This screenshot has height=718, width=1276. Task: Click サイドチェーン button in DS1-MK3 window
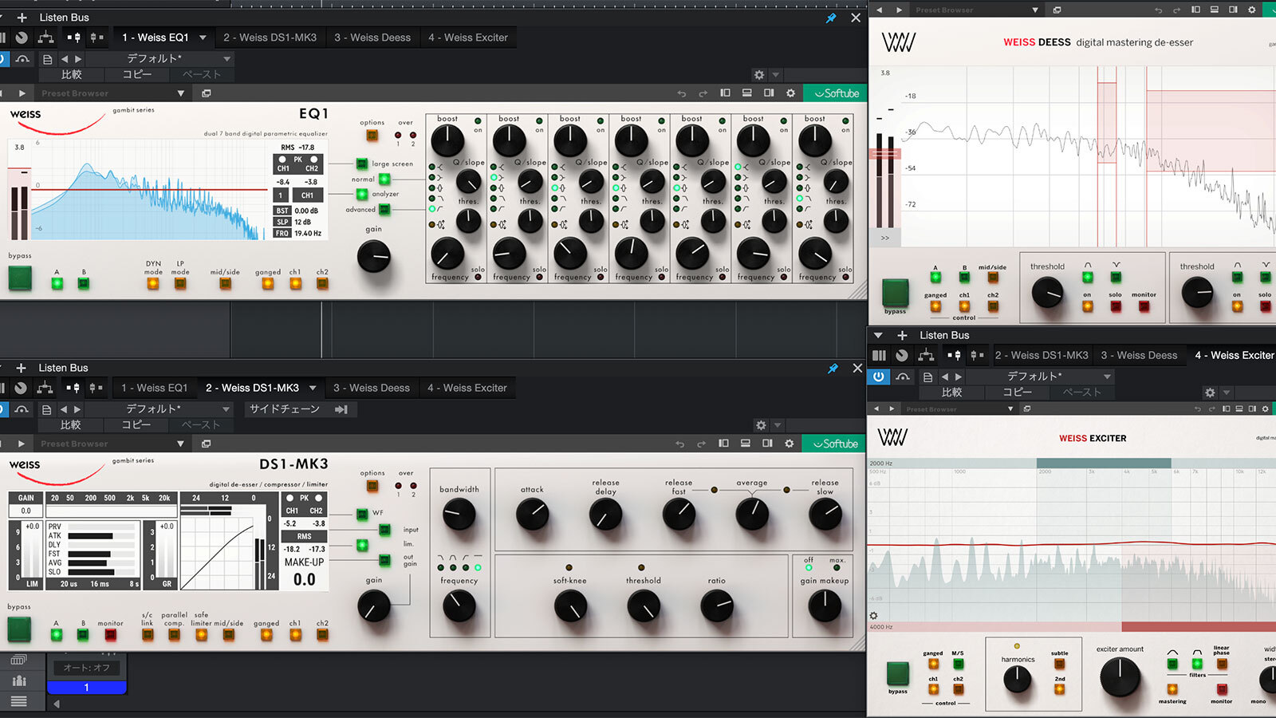[284, 409]
